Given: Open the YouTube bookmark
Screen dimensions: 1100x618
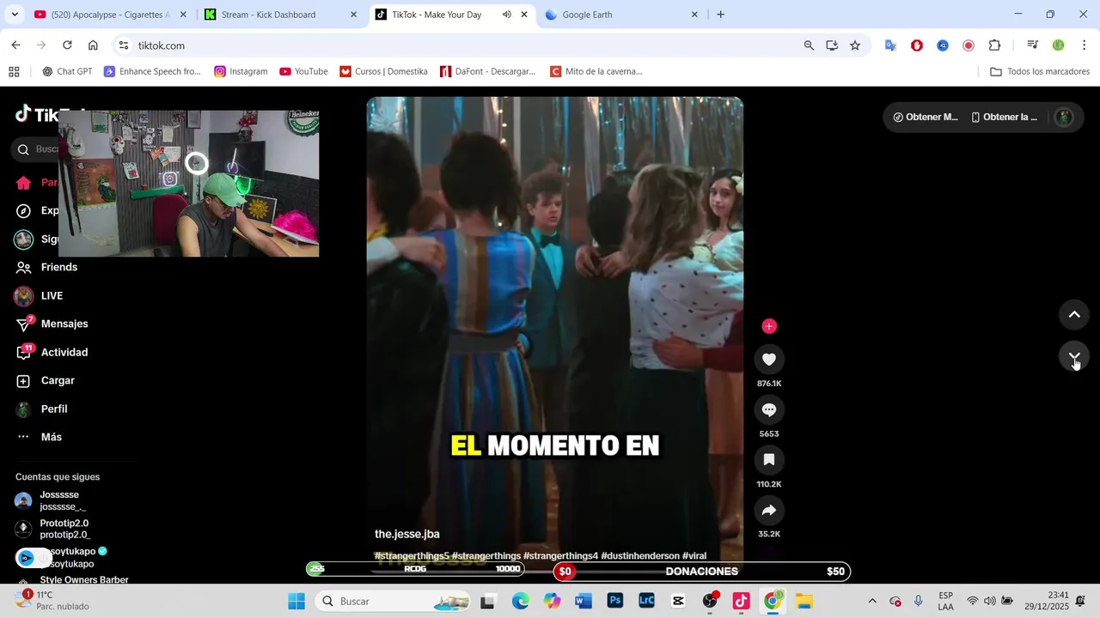Looking at the screenshot, I should [303, 72].
